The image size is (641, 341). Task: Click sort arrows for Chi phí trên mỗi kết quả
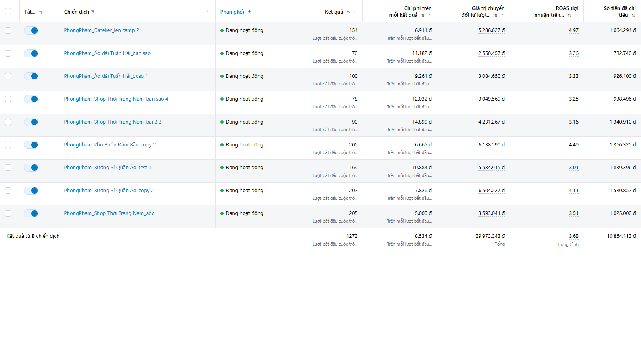(x=423, y=15)
